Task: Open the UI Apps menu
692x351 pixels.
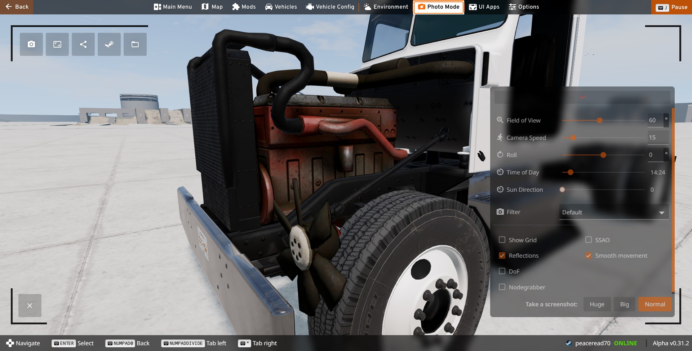Action: 484,7
